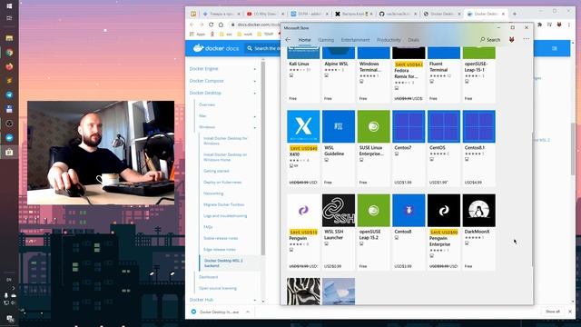Open openSUSE Leap 15.2 app tile
Viewport: 581px width, 327px height.
click(373, 232)
